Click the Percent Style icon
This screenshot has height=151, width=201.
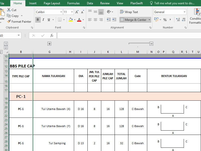[165, 20]
